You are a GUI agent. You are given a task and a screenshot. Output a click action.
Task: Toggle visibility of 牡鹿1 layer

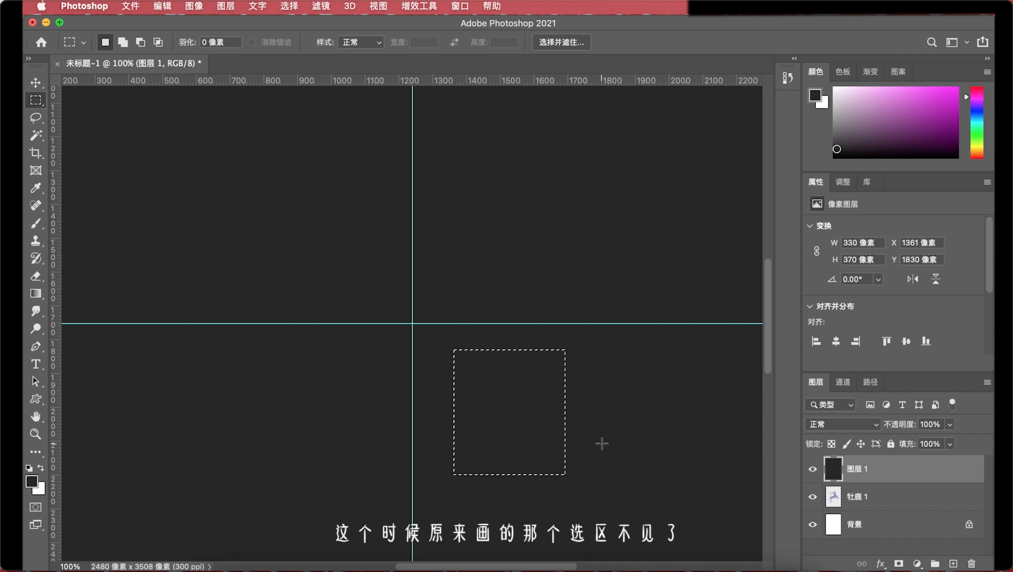click(813, 496)
